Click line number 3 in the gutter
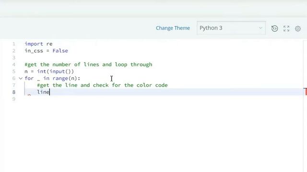This screenshot has height=172, width=307. pyautogui.click(x=14, y=58)
